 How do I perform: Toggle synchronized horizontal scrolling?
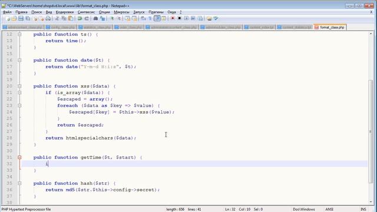coord(134,18)
